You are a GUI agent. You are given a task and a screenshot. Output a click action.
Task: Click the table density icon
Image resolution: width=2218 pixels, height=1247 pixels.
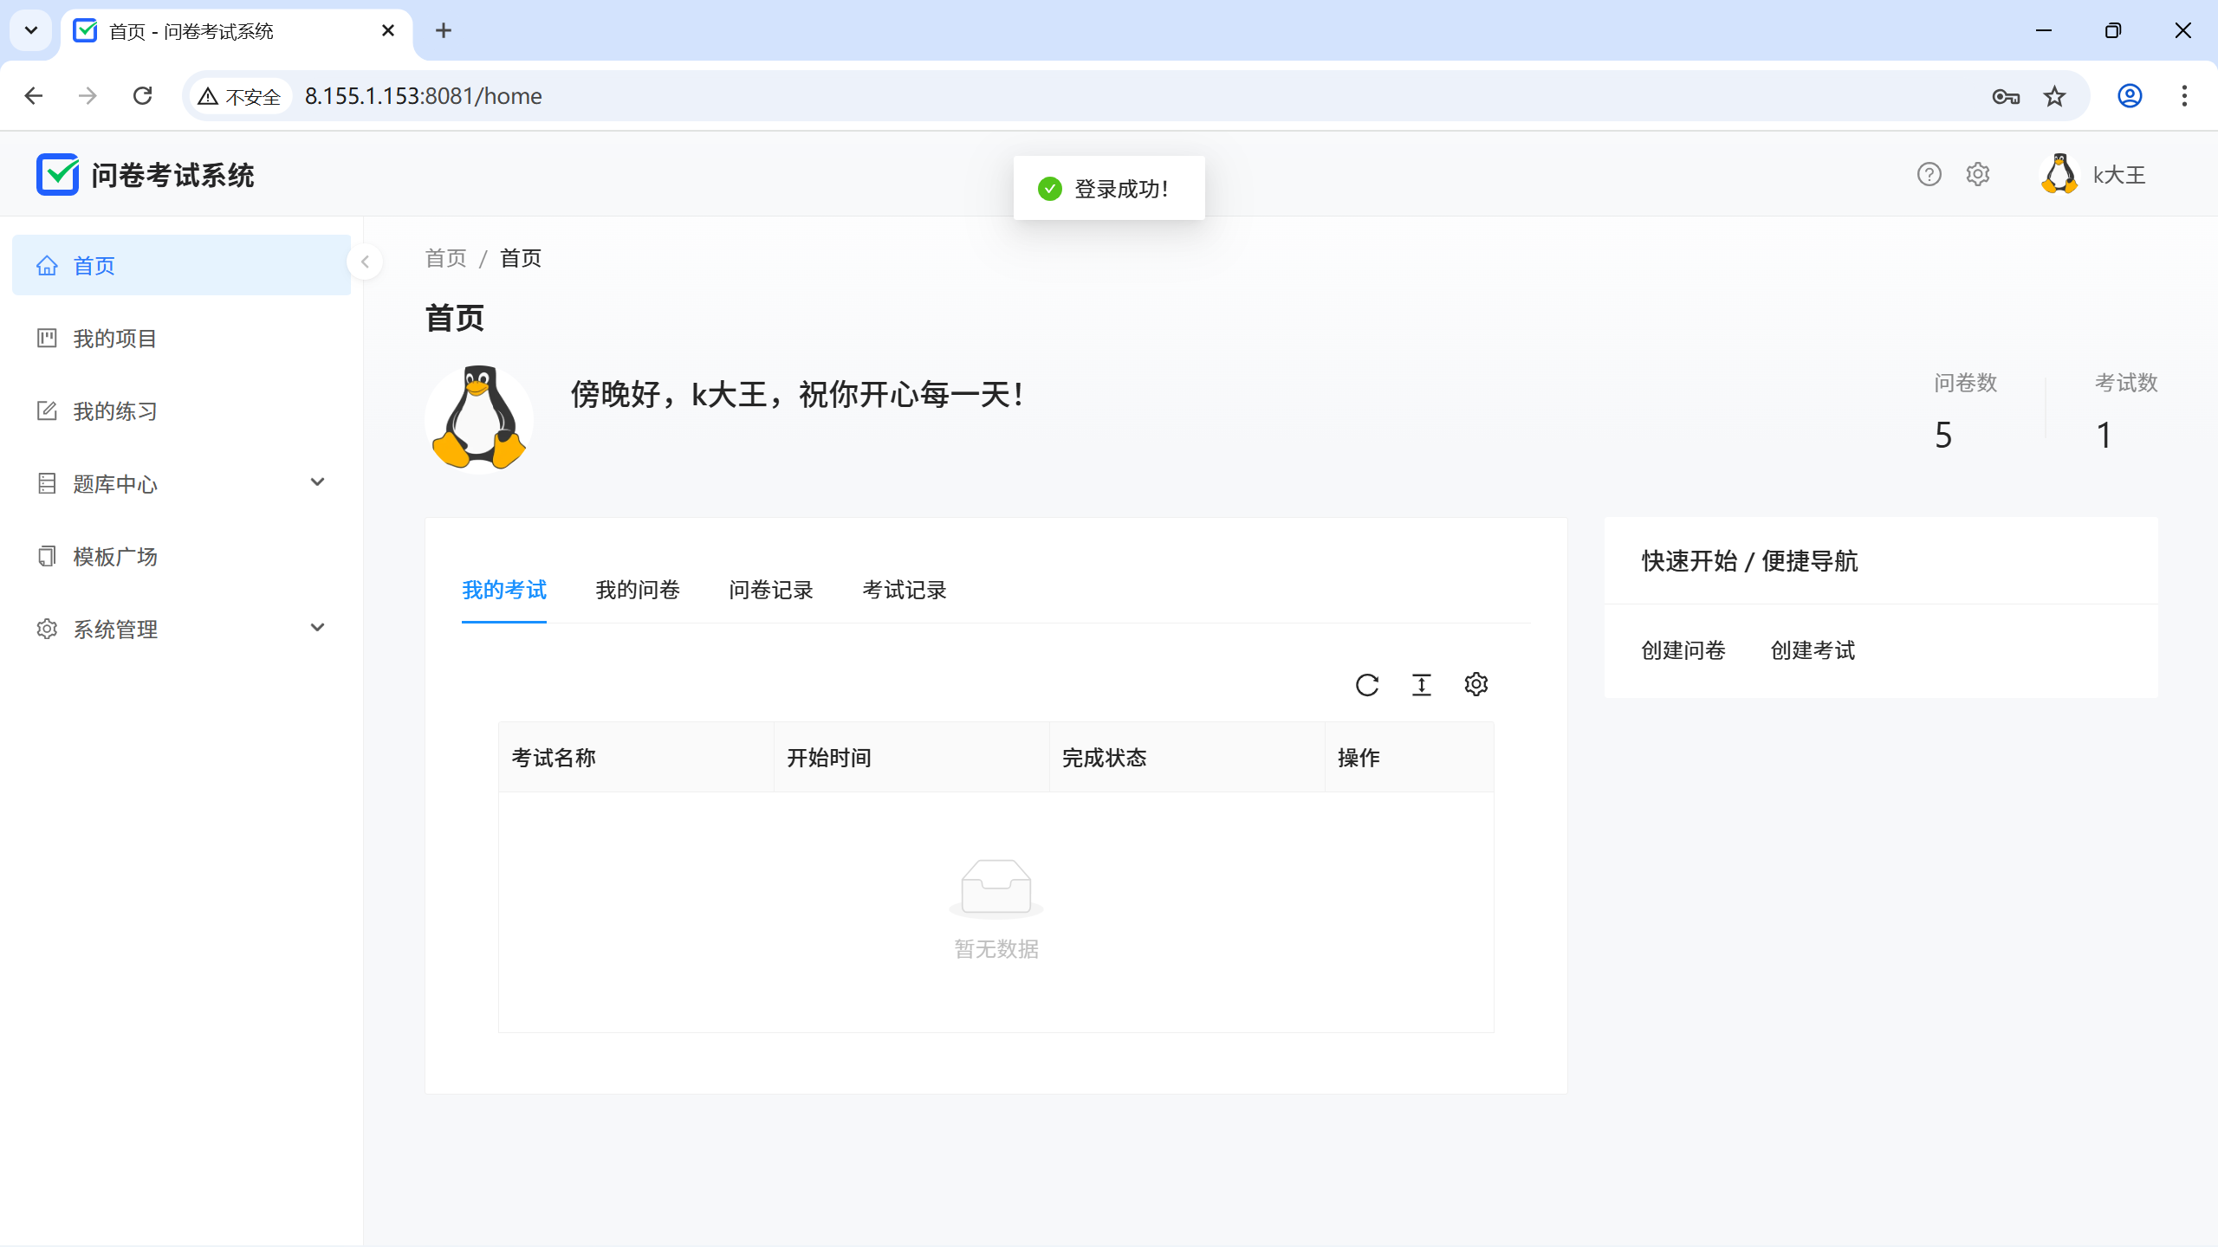click(1422, 685)
